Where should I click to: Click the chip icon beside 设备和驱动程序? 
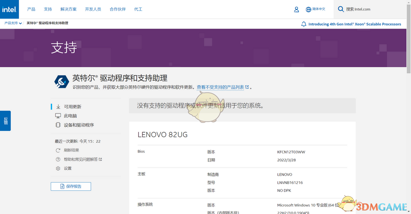point(58,125)
